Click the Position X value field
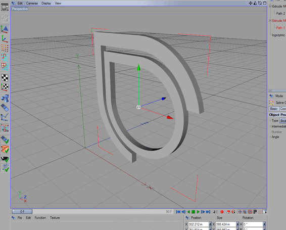 coord(198,224)
